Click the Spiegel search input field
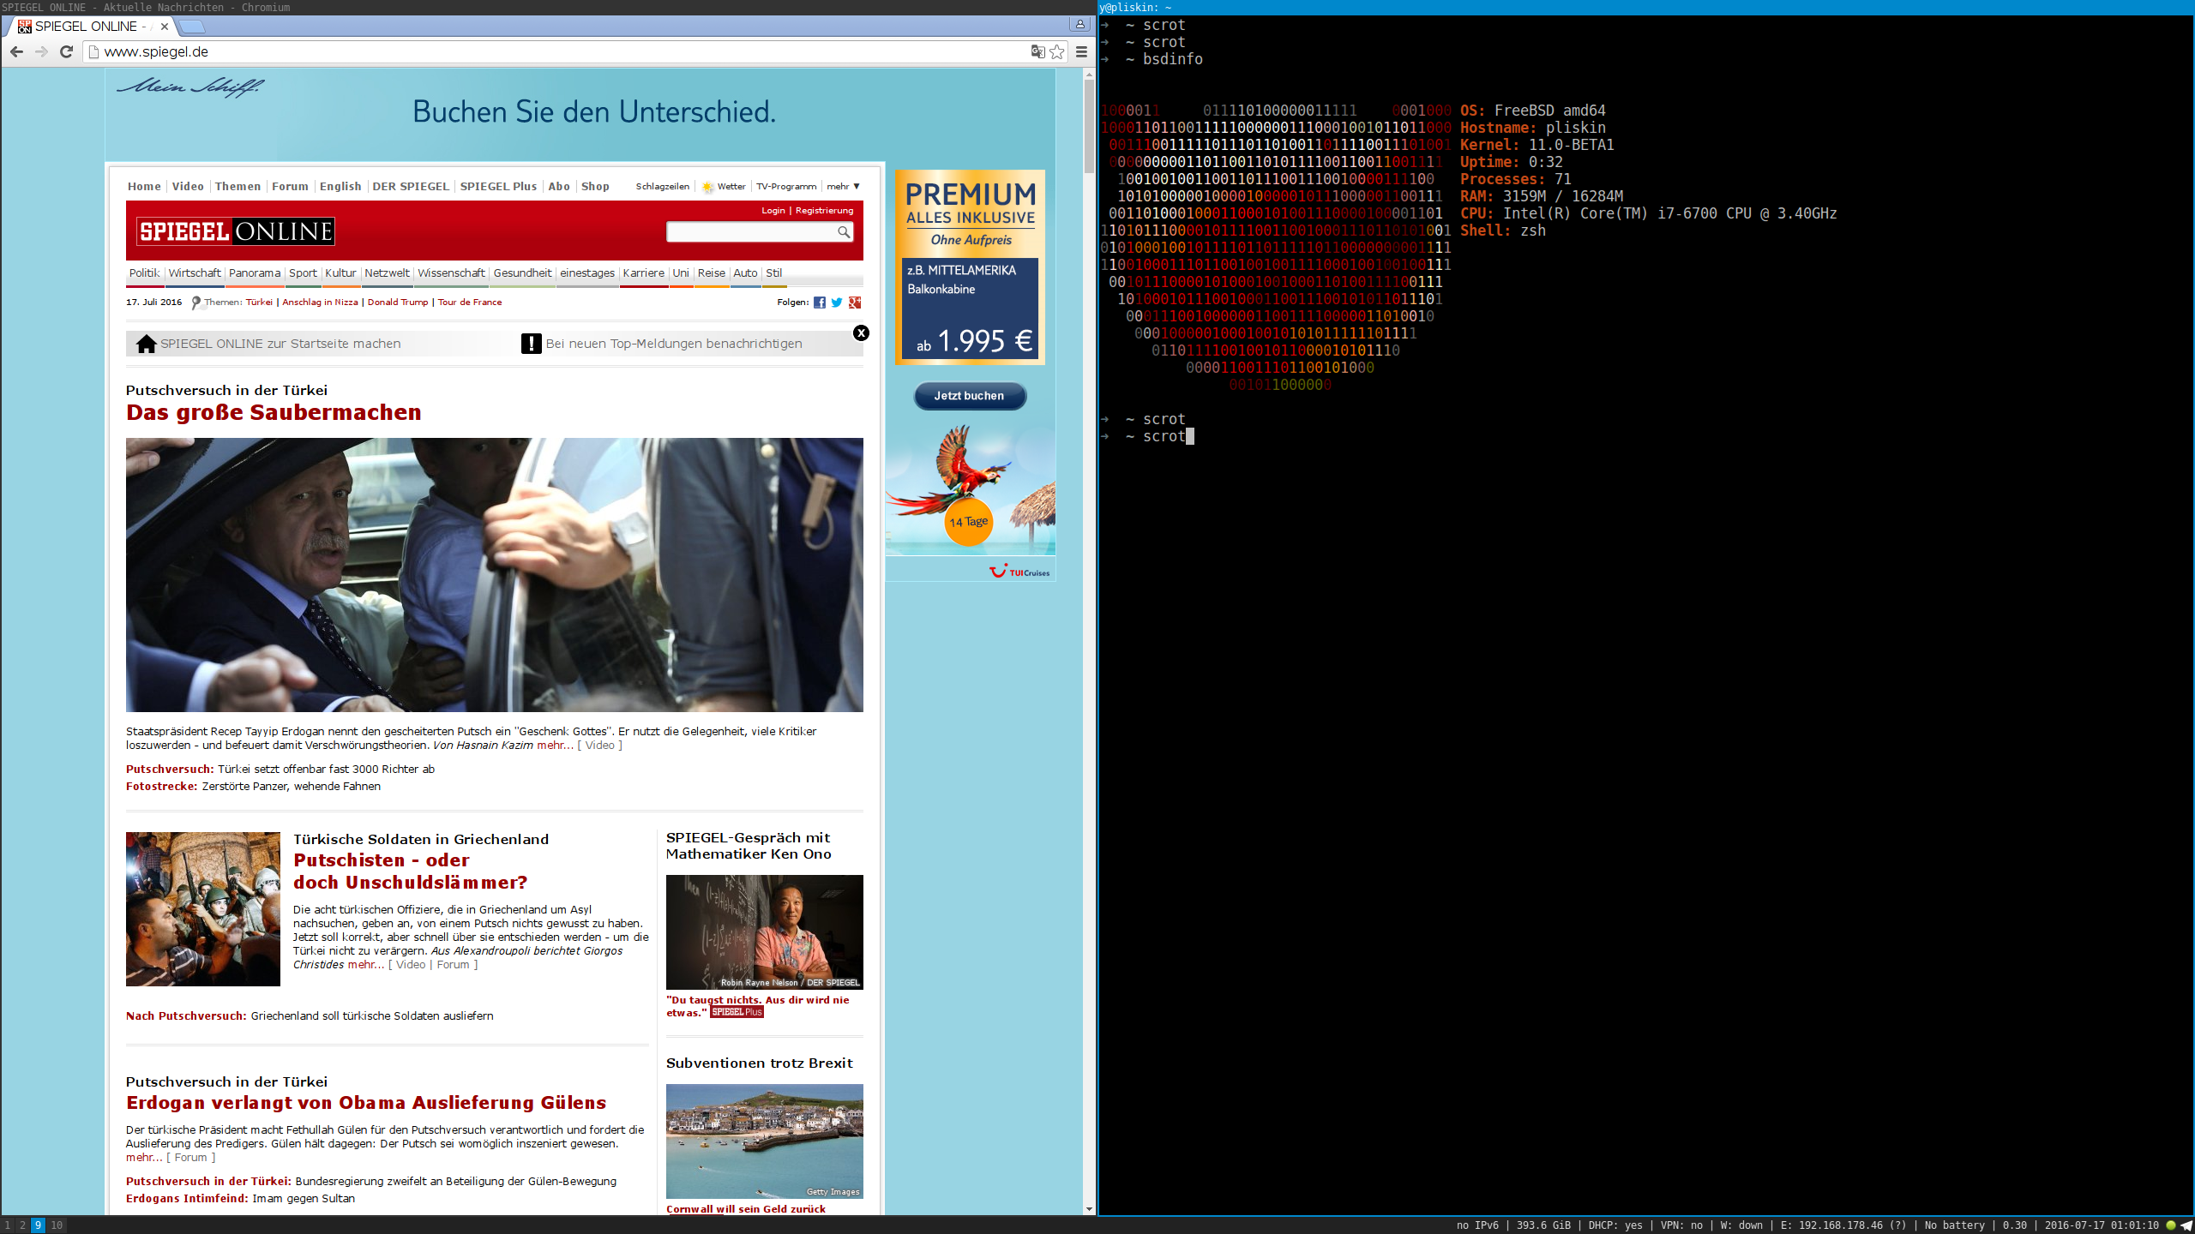 751,232
